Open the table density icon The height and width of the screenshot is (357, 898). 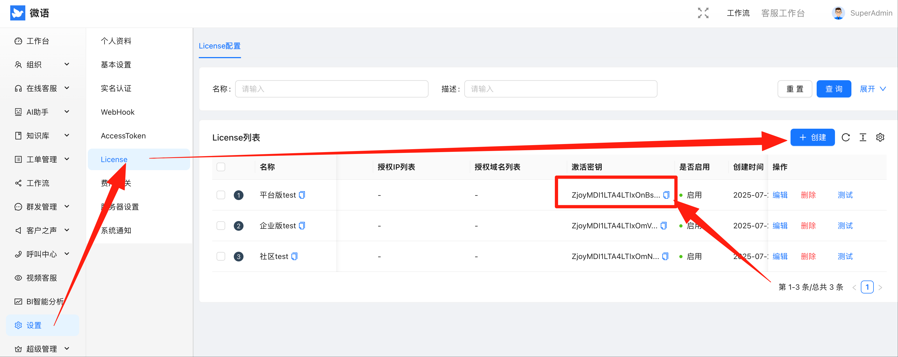[862, 137]
